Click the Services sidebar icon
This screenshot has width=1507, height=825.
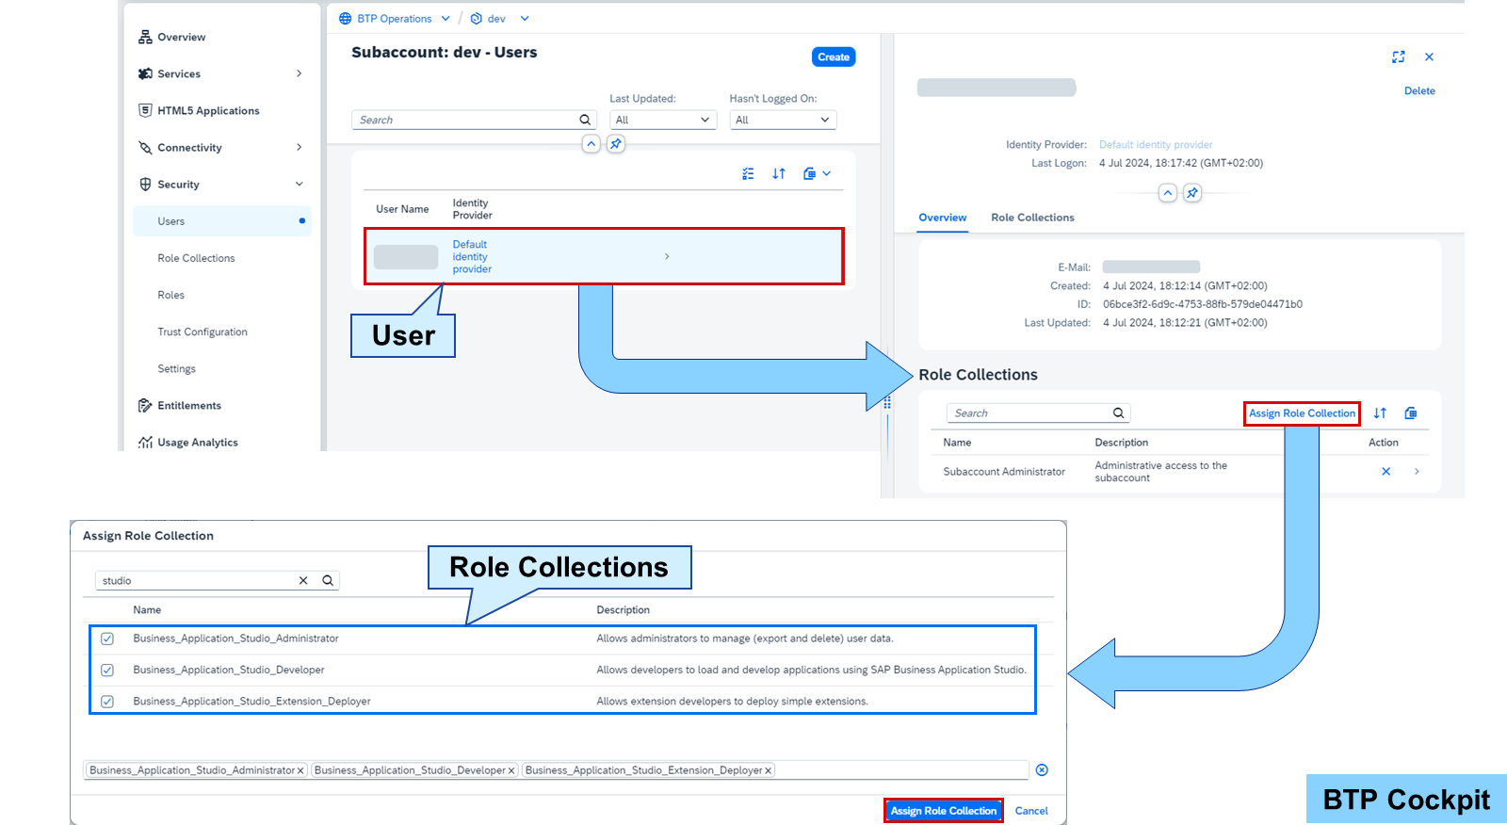[145, 73]
